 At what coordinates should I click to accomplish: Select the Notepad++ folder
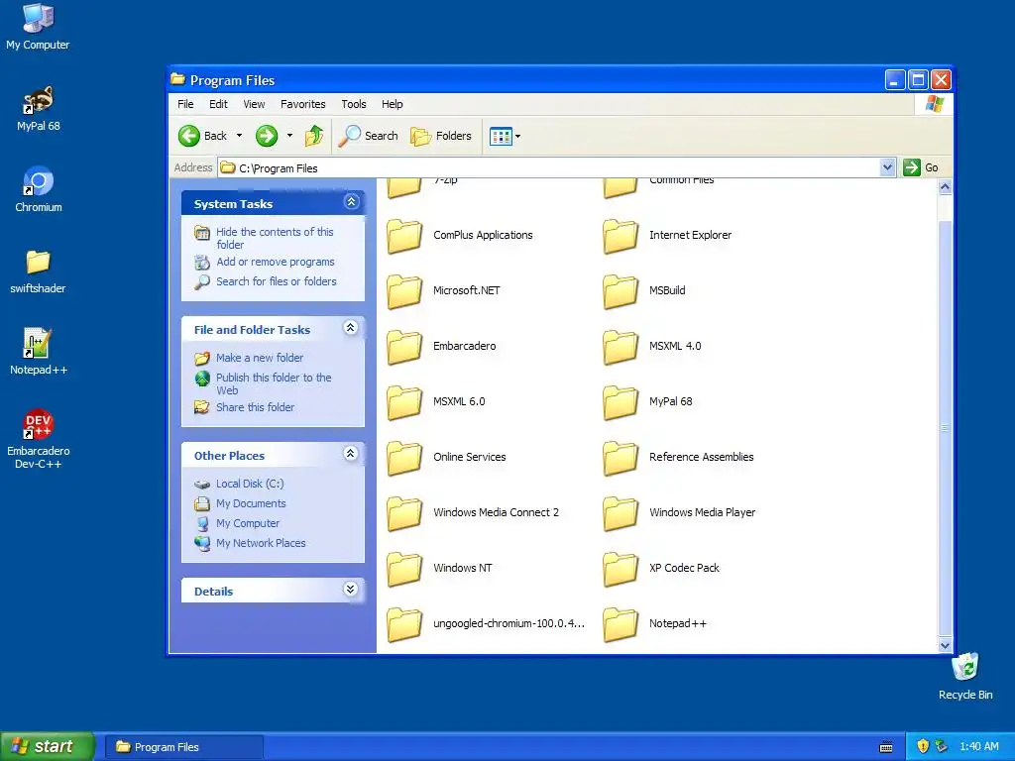point(655,624)
